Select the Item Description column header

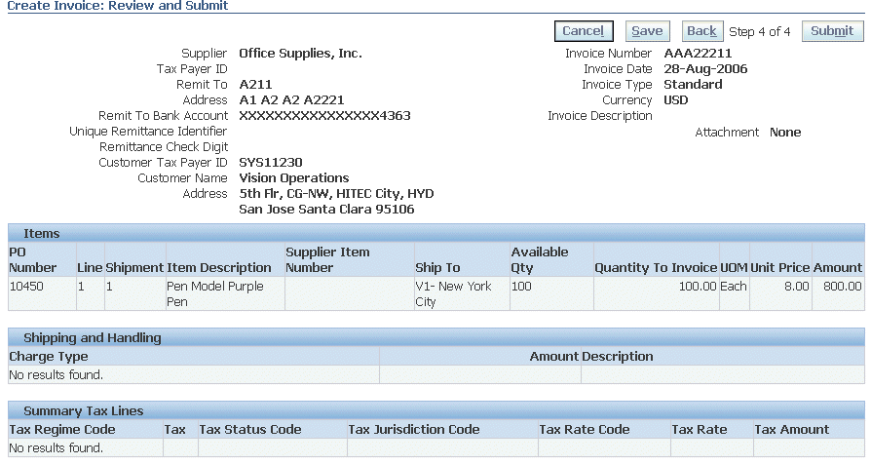tap(219, 267)
